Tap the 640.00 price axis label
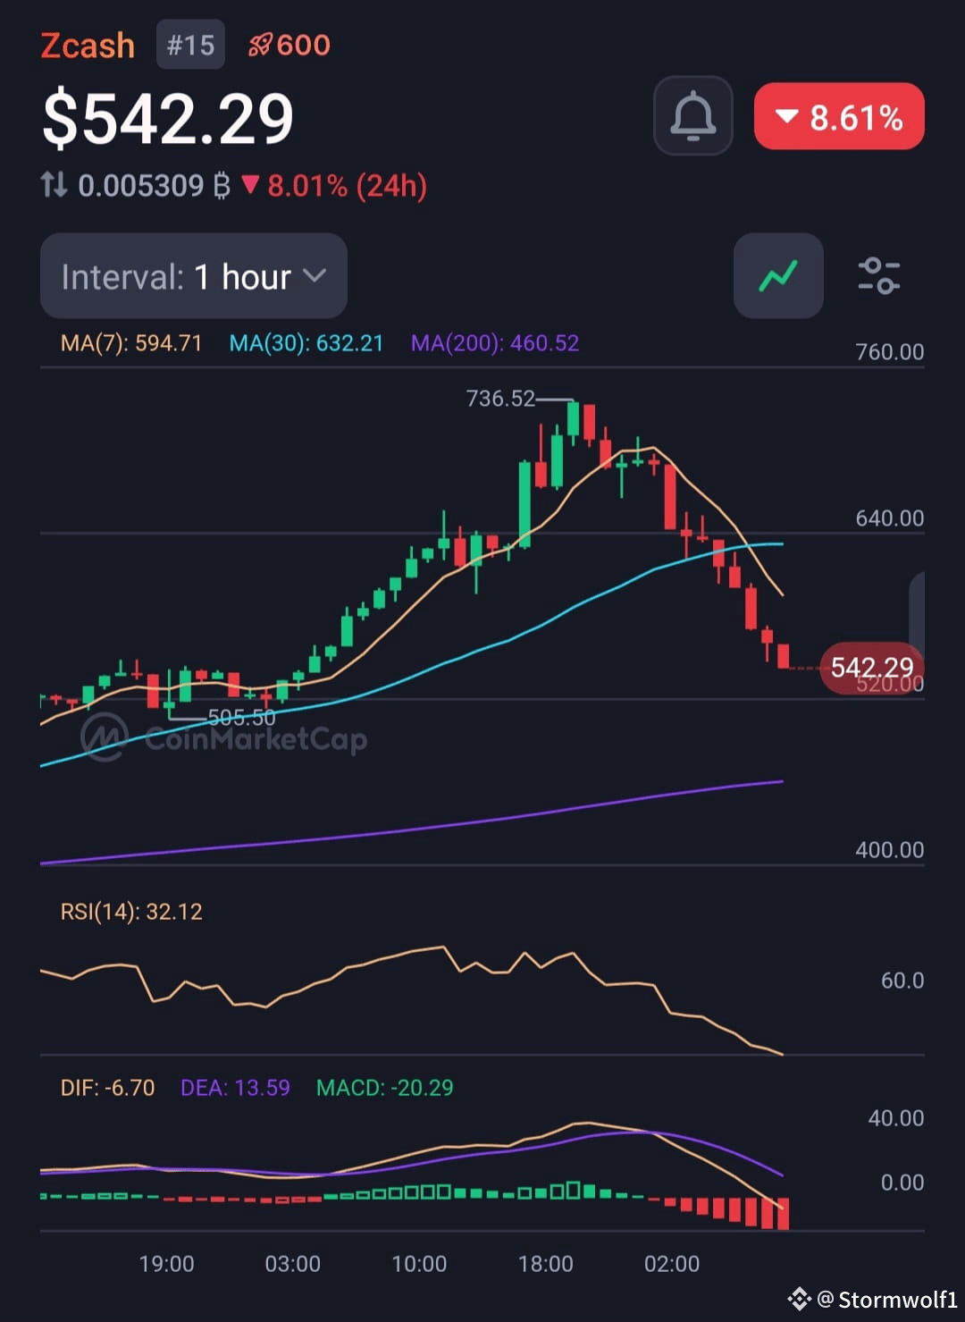 point(890,518)
